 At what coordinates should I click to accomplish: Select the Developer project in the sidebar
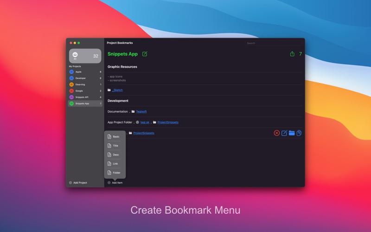[85, 78]
